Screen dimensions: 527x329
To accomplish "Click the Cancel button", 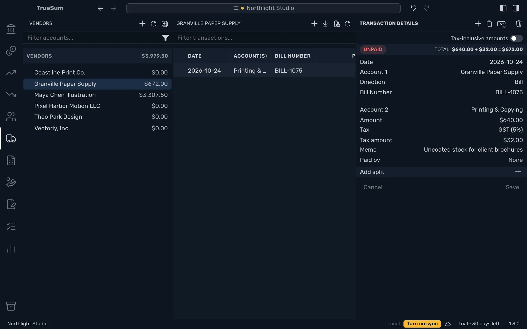I will point(373,187).
